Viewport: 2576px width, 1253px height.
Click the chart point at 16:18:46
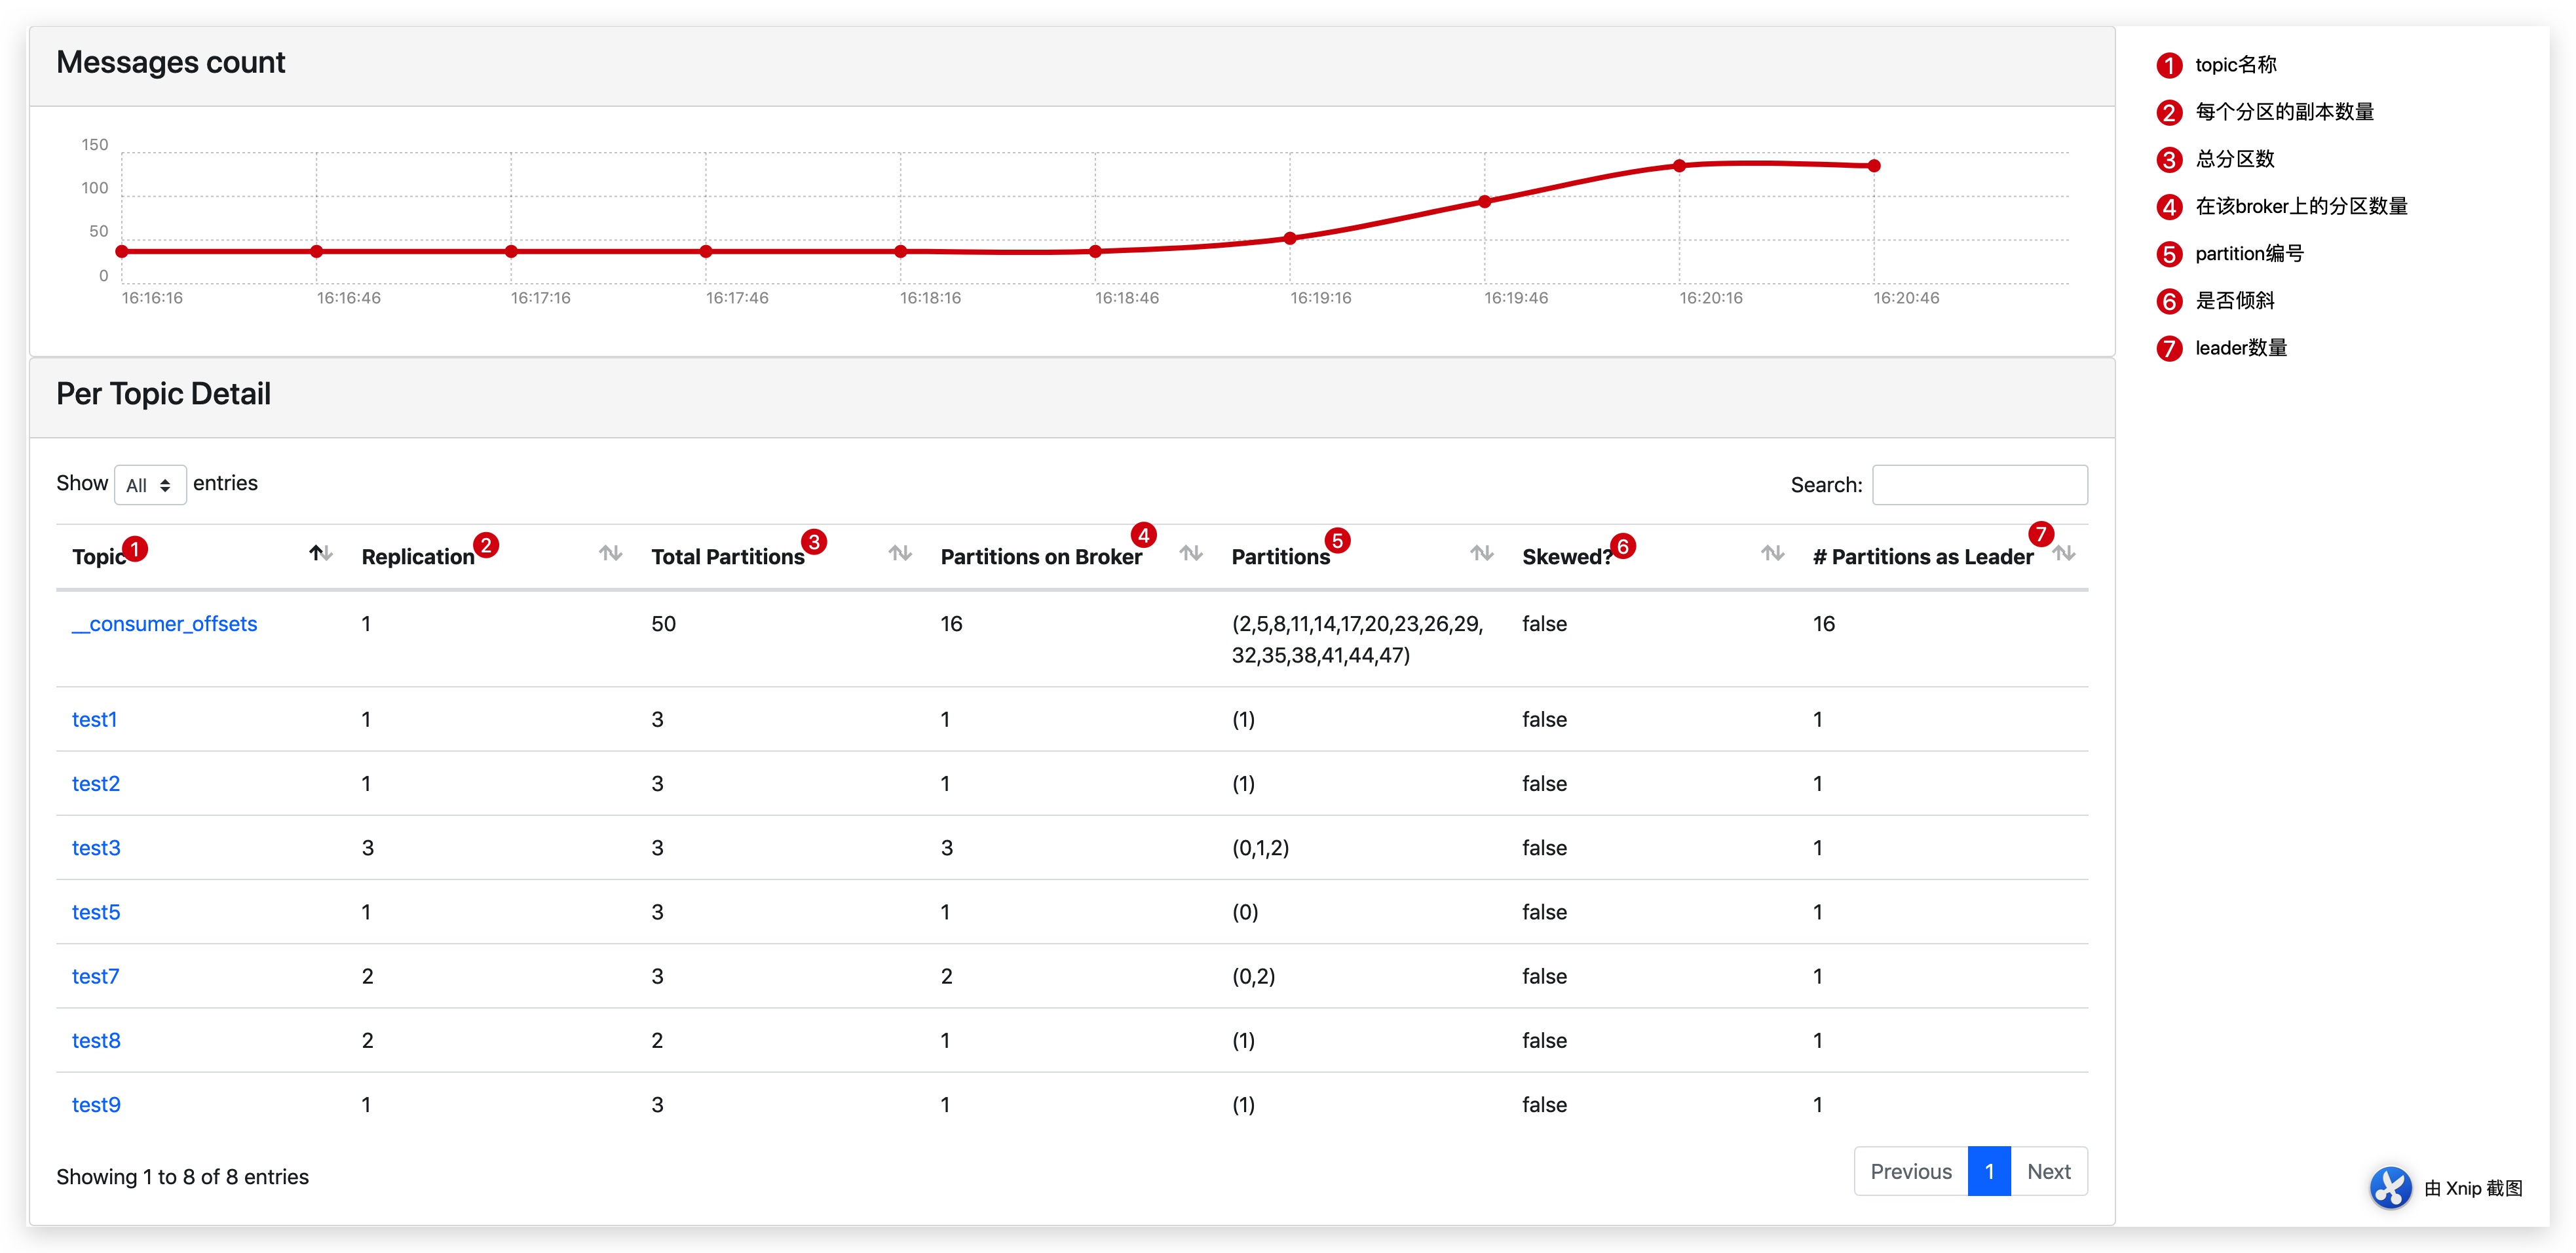[1095, 251]
